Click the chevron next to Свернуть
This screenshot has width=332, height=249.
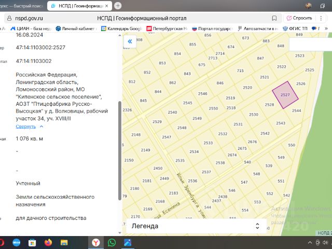pos(41,127)
